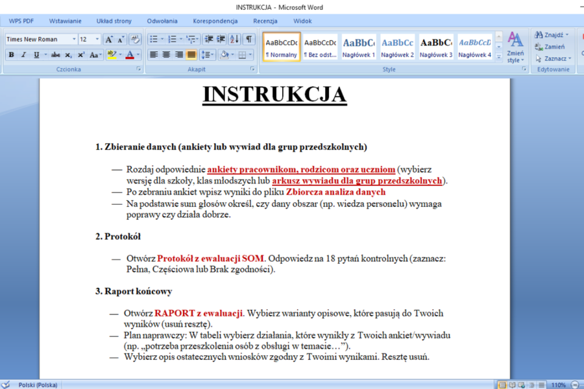584x389 pixels.
Task: Toggle center text alignment
Action: pos(166,54)
